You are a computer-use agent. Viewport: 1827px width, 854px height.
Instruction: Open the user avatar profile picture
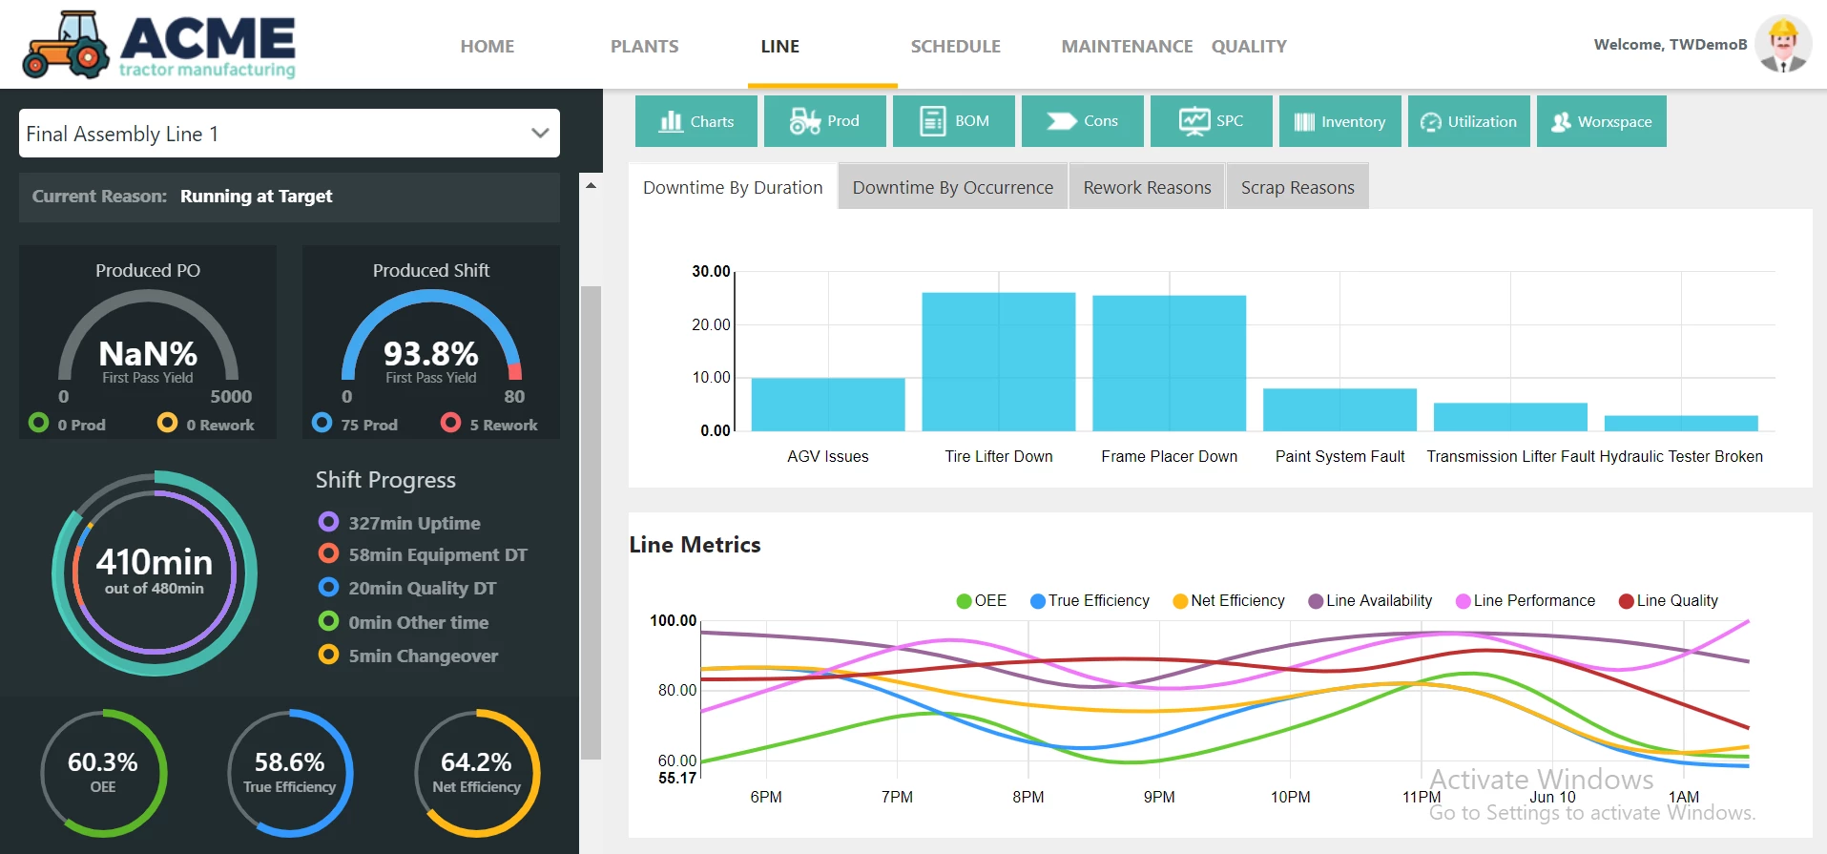tap(1783, 44)
